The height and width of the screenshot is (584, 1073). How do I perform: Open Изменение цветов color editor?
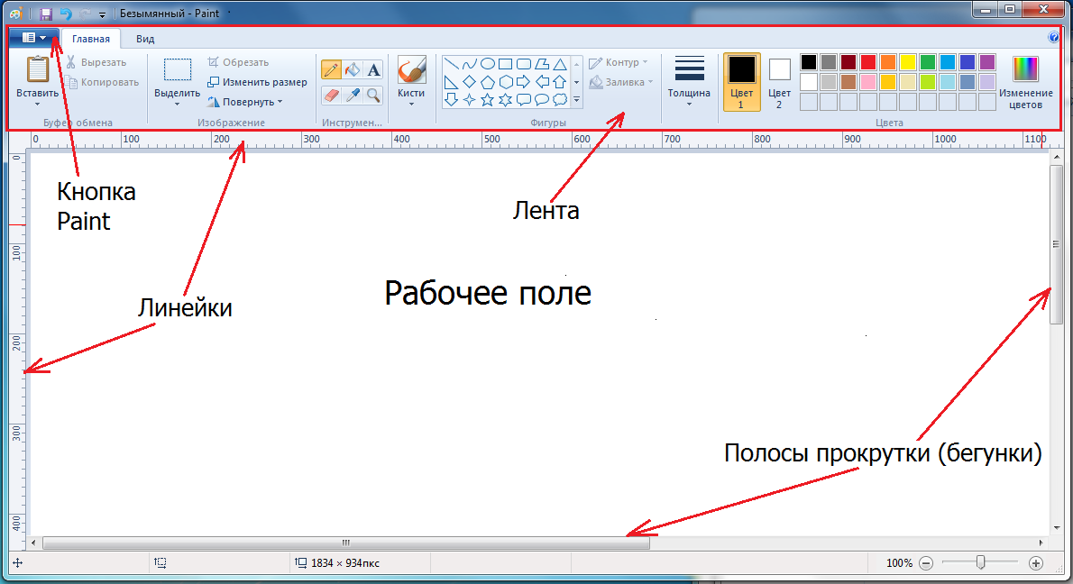tap(1025, 81)
